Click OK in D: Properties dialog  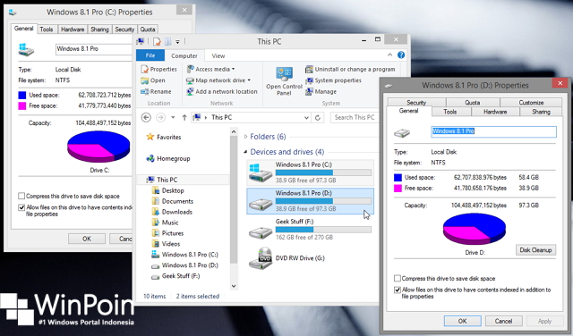click(462, 321)
